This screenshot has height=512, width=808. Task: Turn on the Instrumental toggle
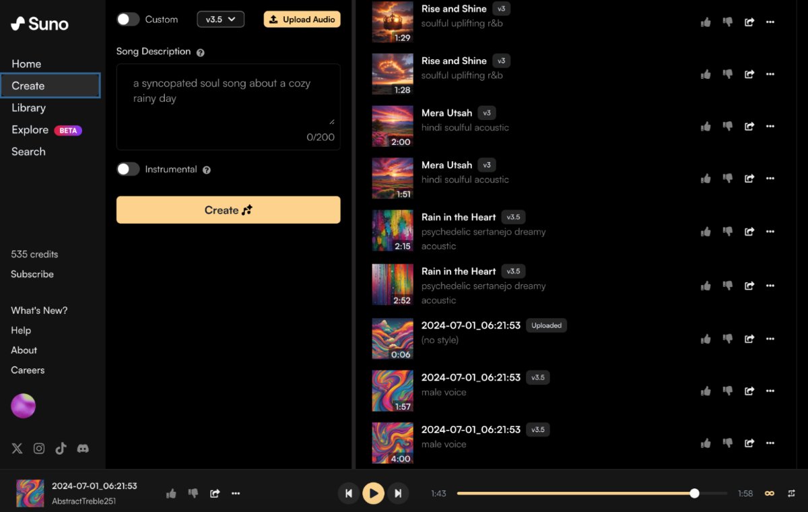128,169
